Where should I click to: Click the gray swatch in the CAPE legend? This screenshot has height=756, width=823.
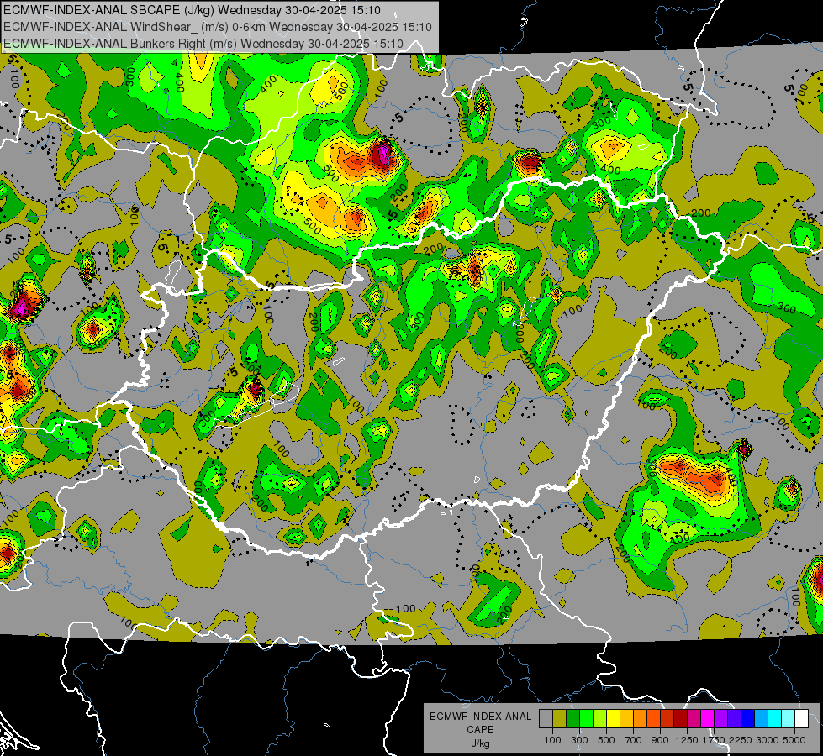pos(546,718)
